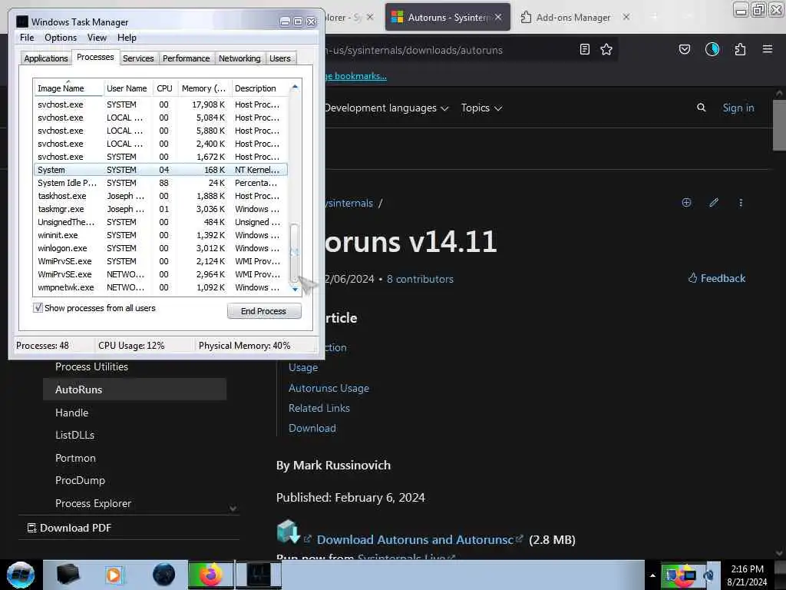Select Process Utilities in the sidebar

[92, 366]
